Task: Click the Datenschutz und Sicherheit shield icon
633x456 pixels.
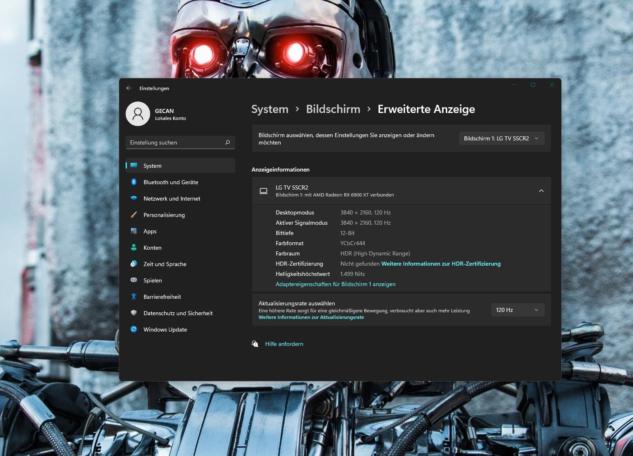Action: point(134,313)
